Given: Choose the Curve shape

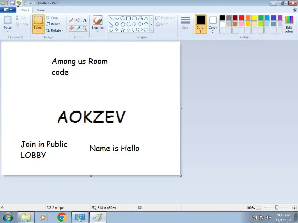Looking at the screenshot, I should click(x=117, y=18).
